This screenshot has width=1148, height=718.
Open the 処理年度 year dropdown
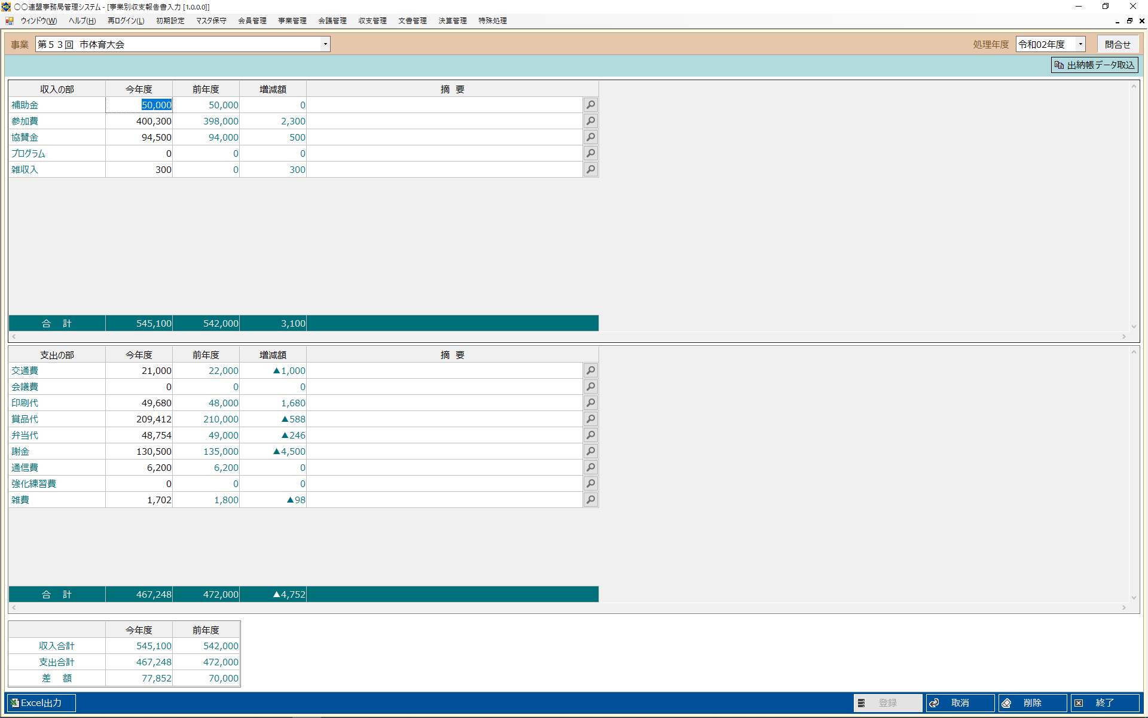[x=1080, y=44]
